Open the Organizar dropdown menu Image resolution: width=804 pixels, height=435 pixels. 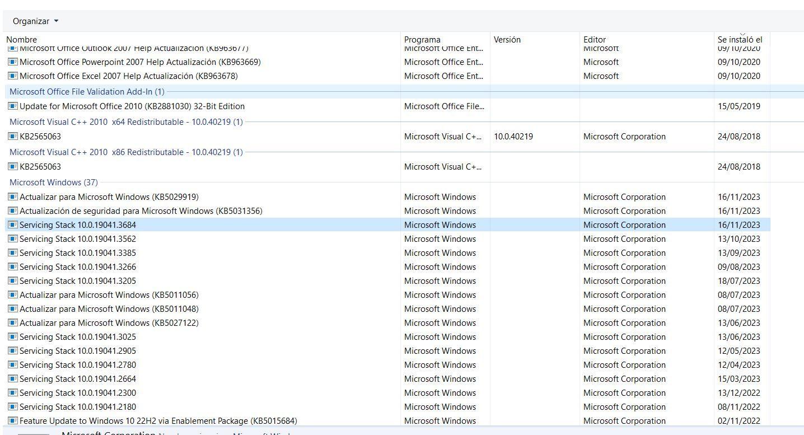coord(35,21)
